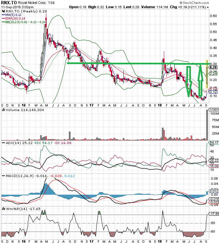Screen dimensions: 219x244
Task: Click the High 0.32 value
Action: (x=96, y=7)
